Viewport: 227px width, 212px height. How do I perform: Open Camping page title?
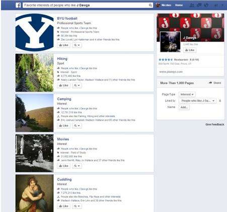(x=64, y=99)
